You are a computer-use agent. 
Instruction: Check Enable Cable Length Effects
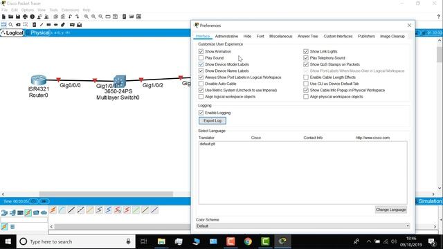coord(306,77)
